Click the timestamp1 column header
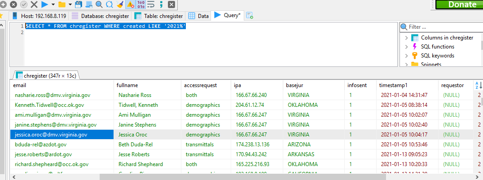Image resolution: width=483 pixels, height=180 pixels. tap(393, 85)
